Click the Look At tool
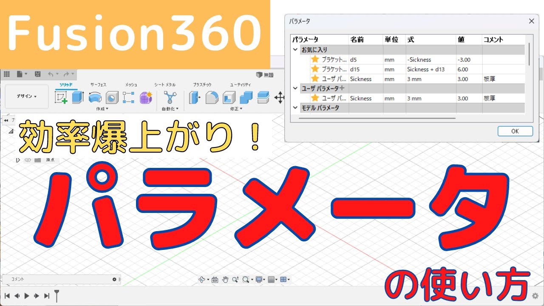Viewport: 544px width, 306px height. pos(215,279)
